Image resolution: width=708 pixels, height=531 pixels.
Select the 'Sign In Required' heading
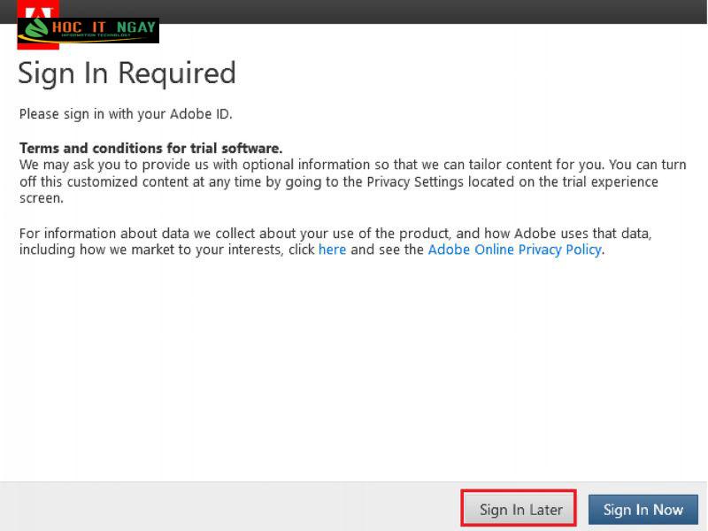127,73
